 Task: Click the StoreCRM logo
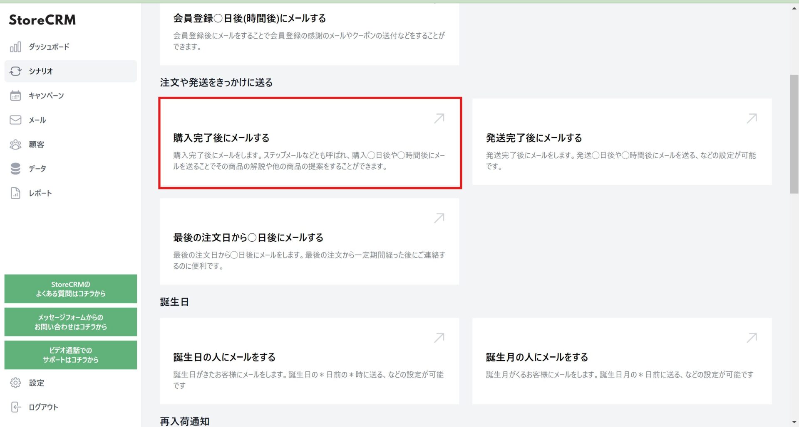(x=42, y=20)
